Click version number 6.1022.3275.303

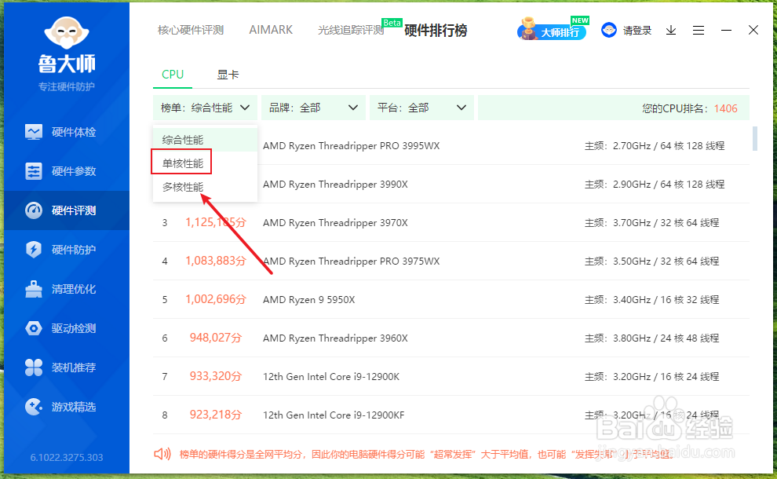(x=67, y=457)
